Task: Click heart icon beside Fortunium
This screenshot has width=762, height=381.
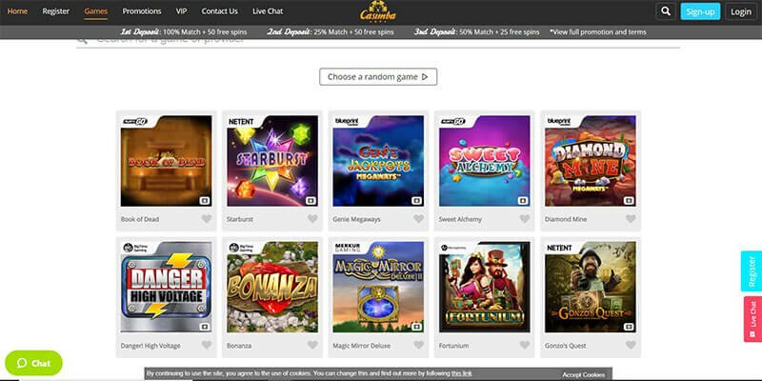Action: click(x=525, y=345)
